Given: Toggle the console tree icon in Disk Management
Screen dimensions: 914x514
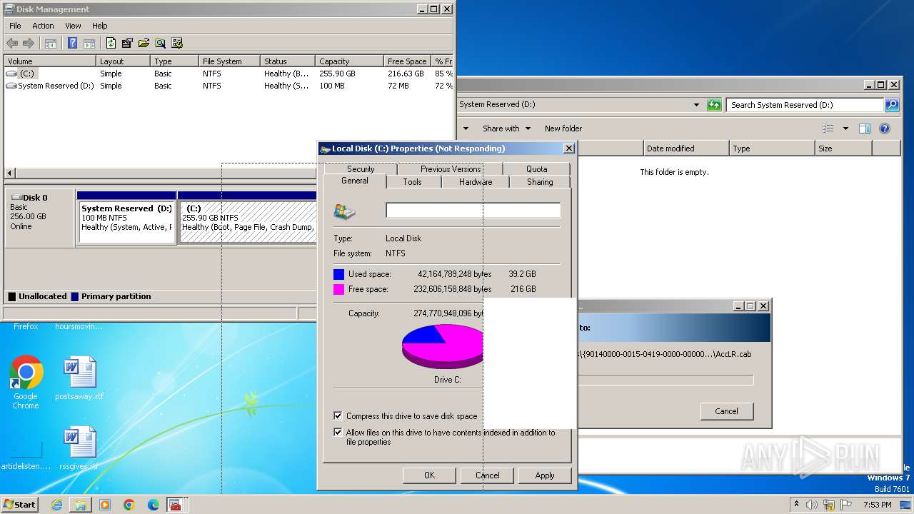Looking at the screenshot, I should [51, 43].
